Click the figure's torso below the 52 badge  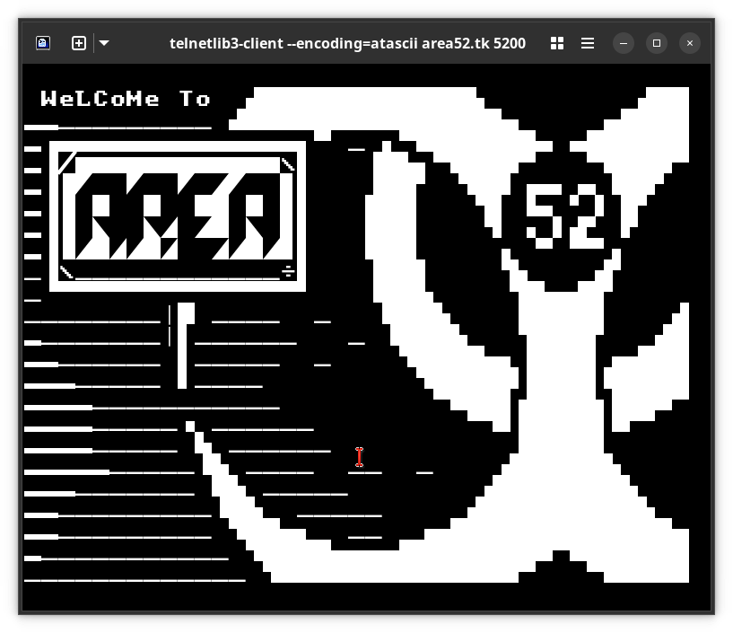pos(562,359)
